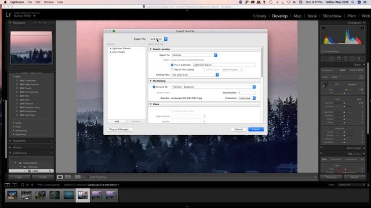Open Spotlight search in the menu bar

pos(352,2)
